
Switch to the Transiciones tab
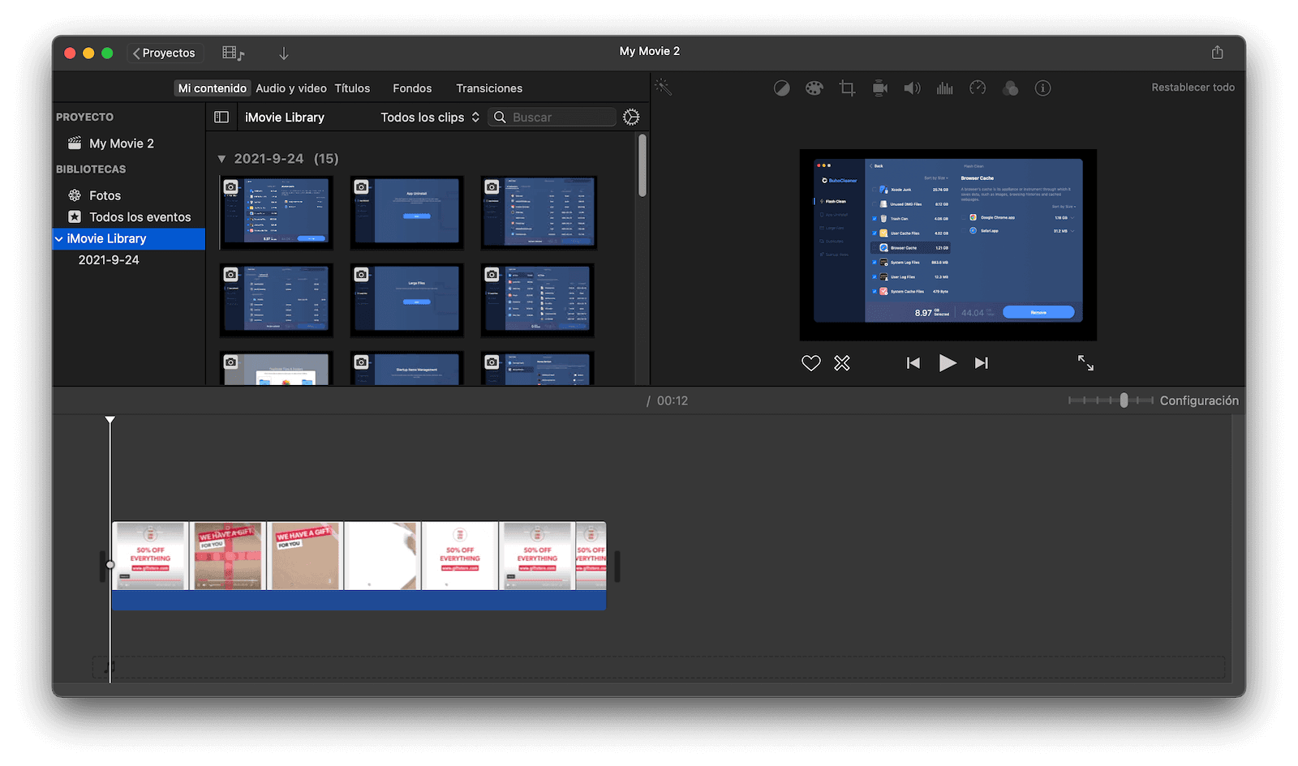488,88
